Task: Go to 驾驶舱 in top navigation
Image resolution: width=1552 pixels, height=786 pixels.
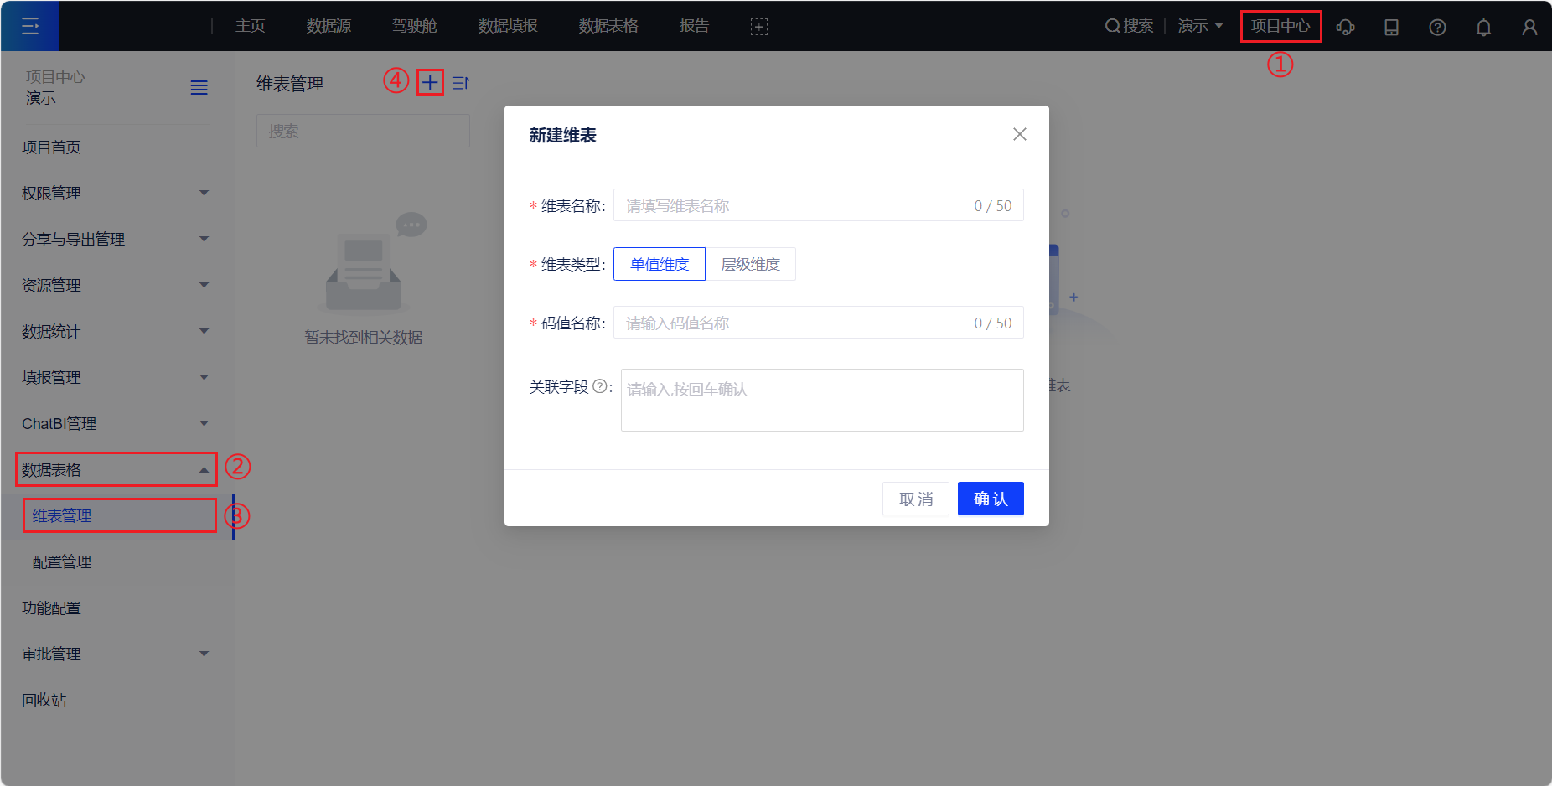Action: [414, 26]
